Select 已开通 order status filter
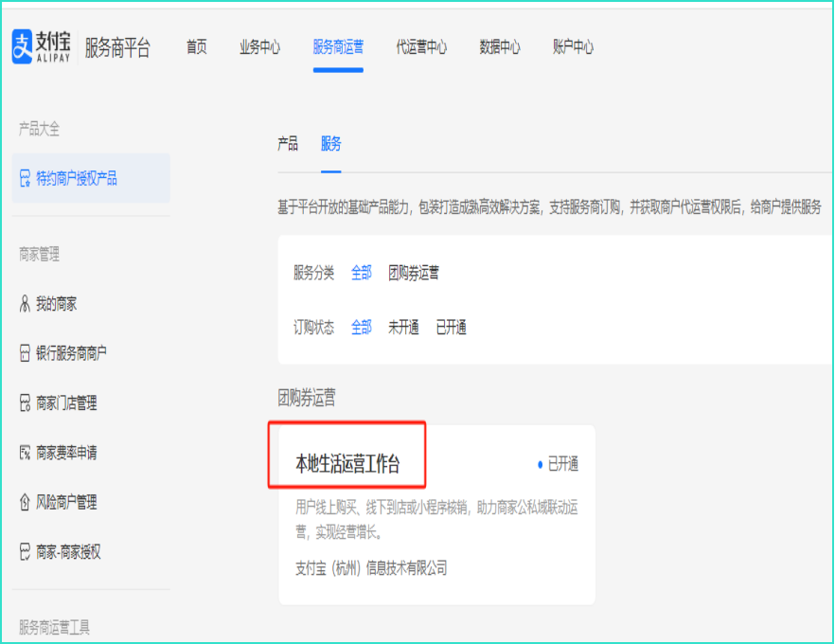 [x=451, y=328]
